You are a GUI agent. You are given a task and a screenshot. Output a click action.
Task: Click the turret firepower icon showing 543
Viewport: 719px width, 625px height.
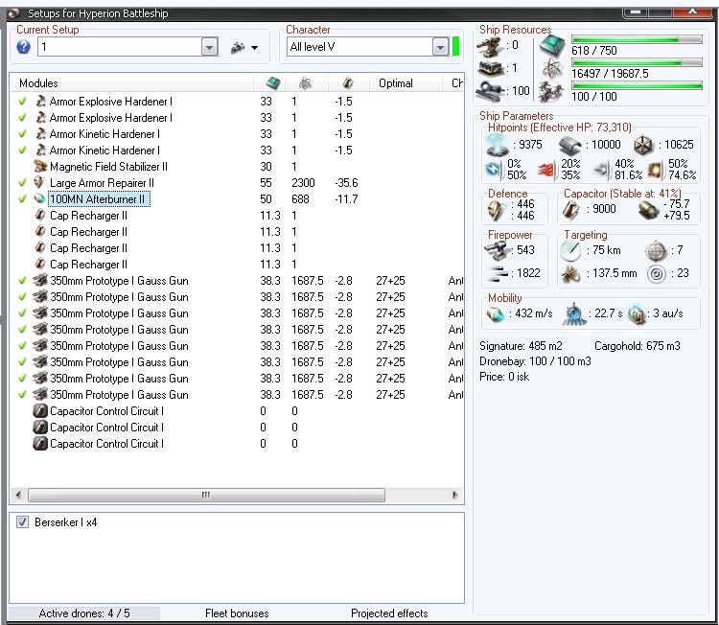(497, 250)
